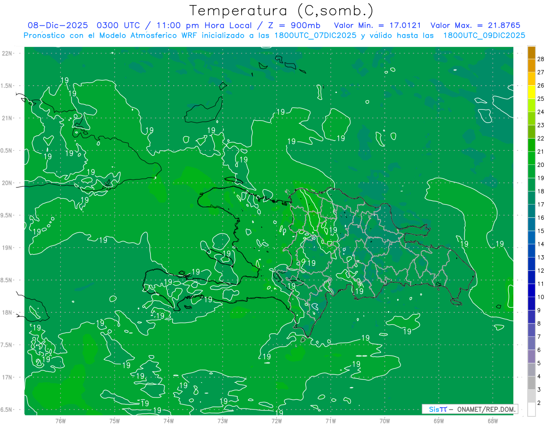Click the "71W" longitude axis label
The width and height of the screenshot is (553, 427).
(330, 421)
